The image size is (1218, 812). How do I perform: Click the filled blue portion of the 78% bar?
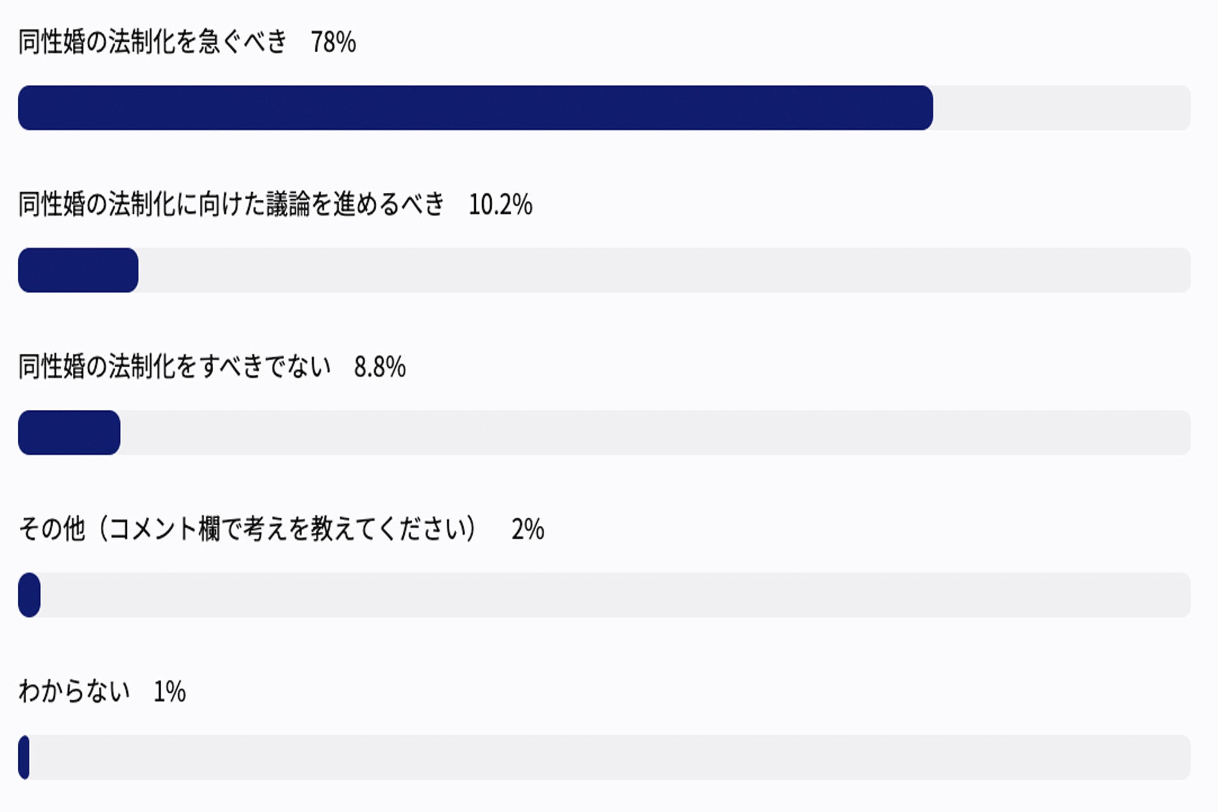[475, 108]
